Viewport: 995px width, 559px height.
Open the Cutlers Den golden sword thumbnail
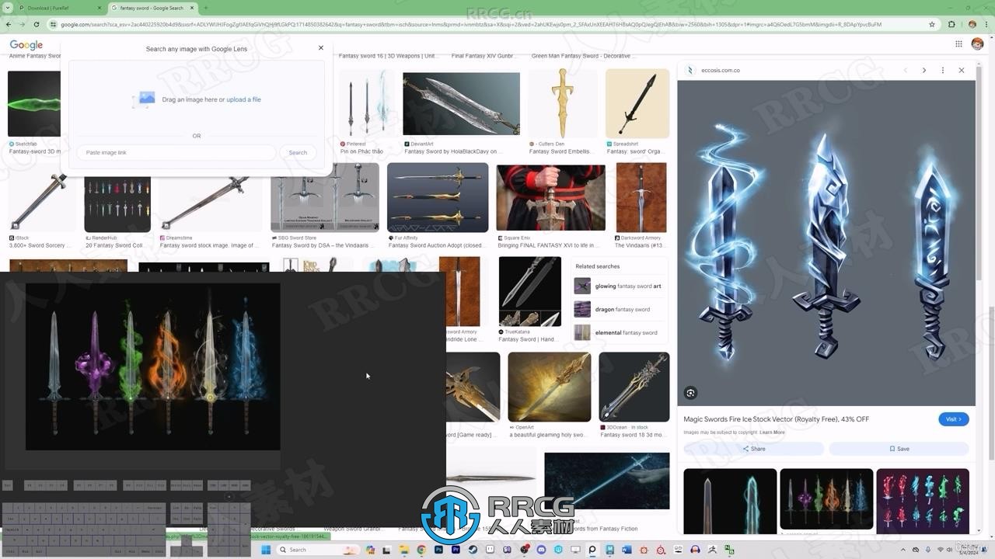click(x=563, y=104)
